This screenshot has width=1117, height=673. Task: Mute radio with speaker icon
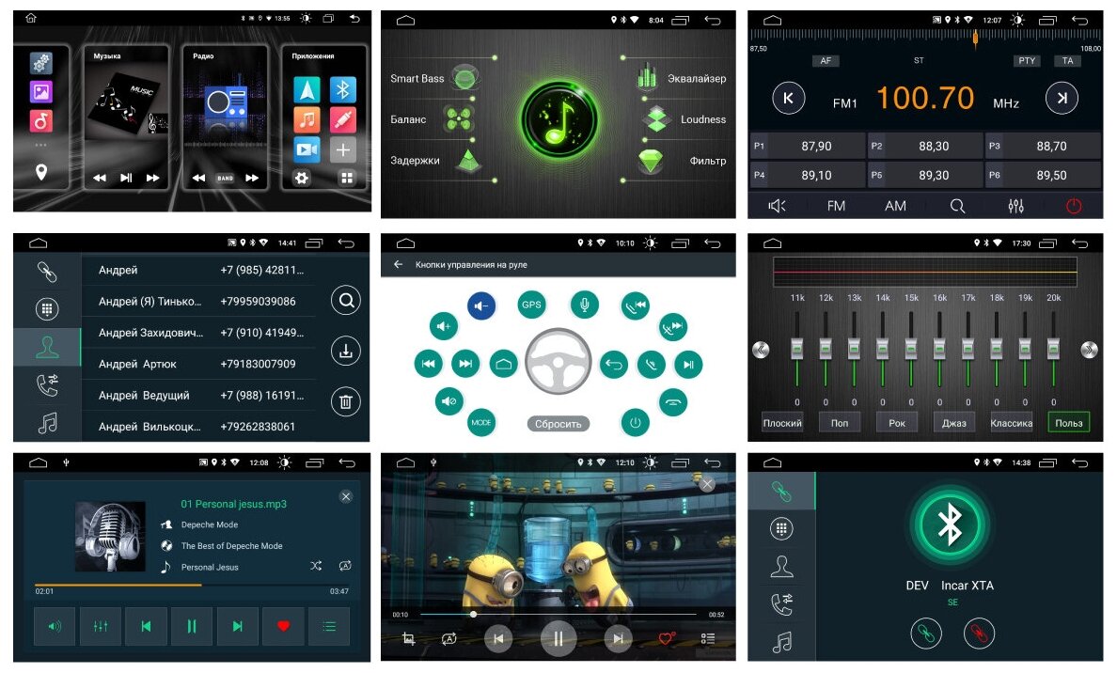[x=777, y=206]
